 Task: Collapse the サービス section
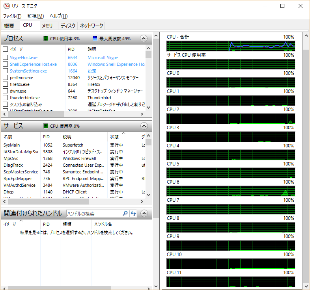tap(144, 126)
